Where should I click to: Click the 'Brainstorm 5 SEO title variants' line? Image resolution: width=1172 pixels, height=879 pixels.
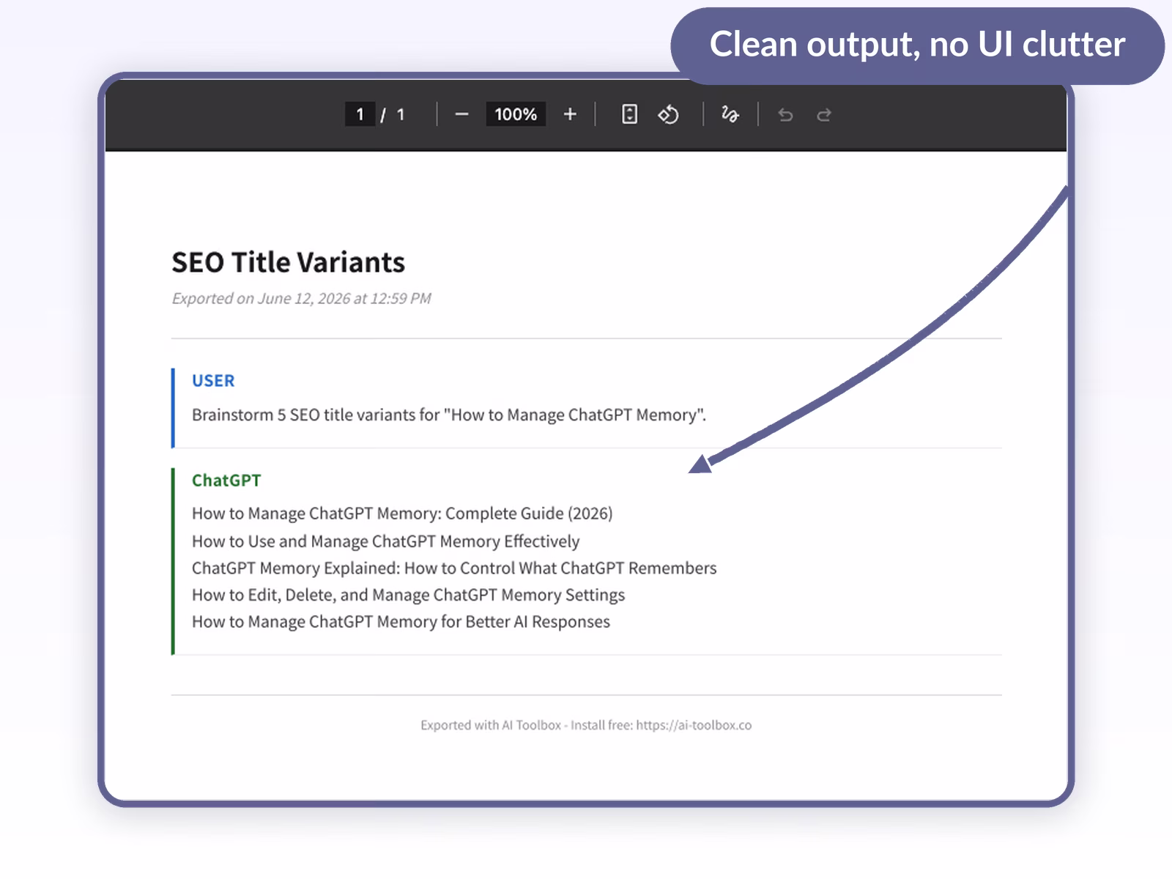449,415
